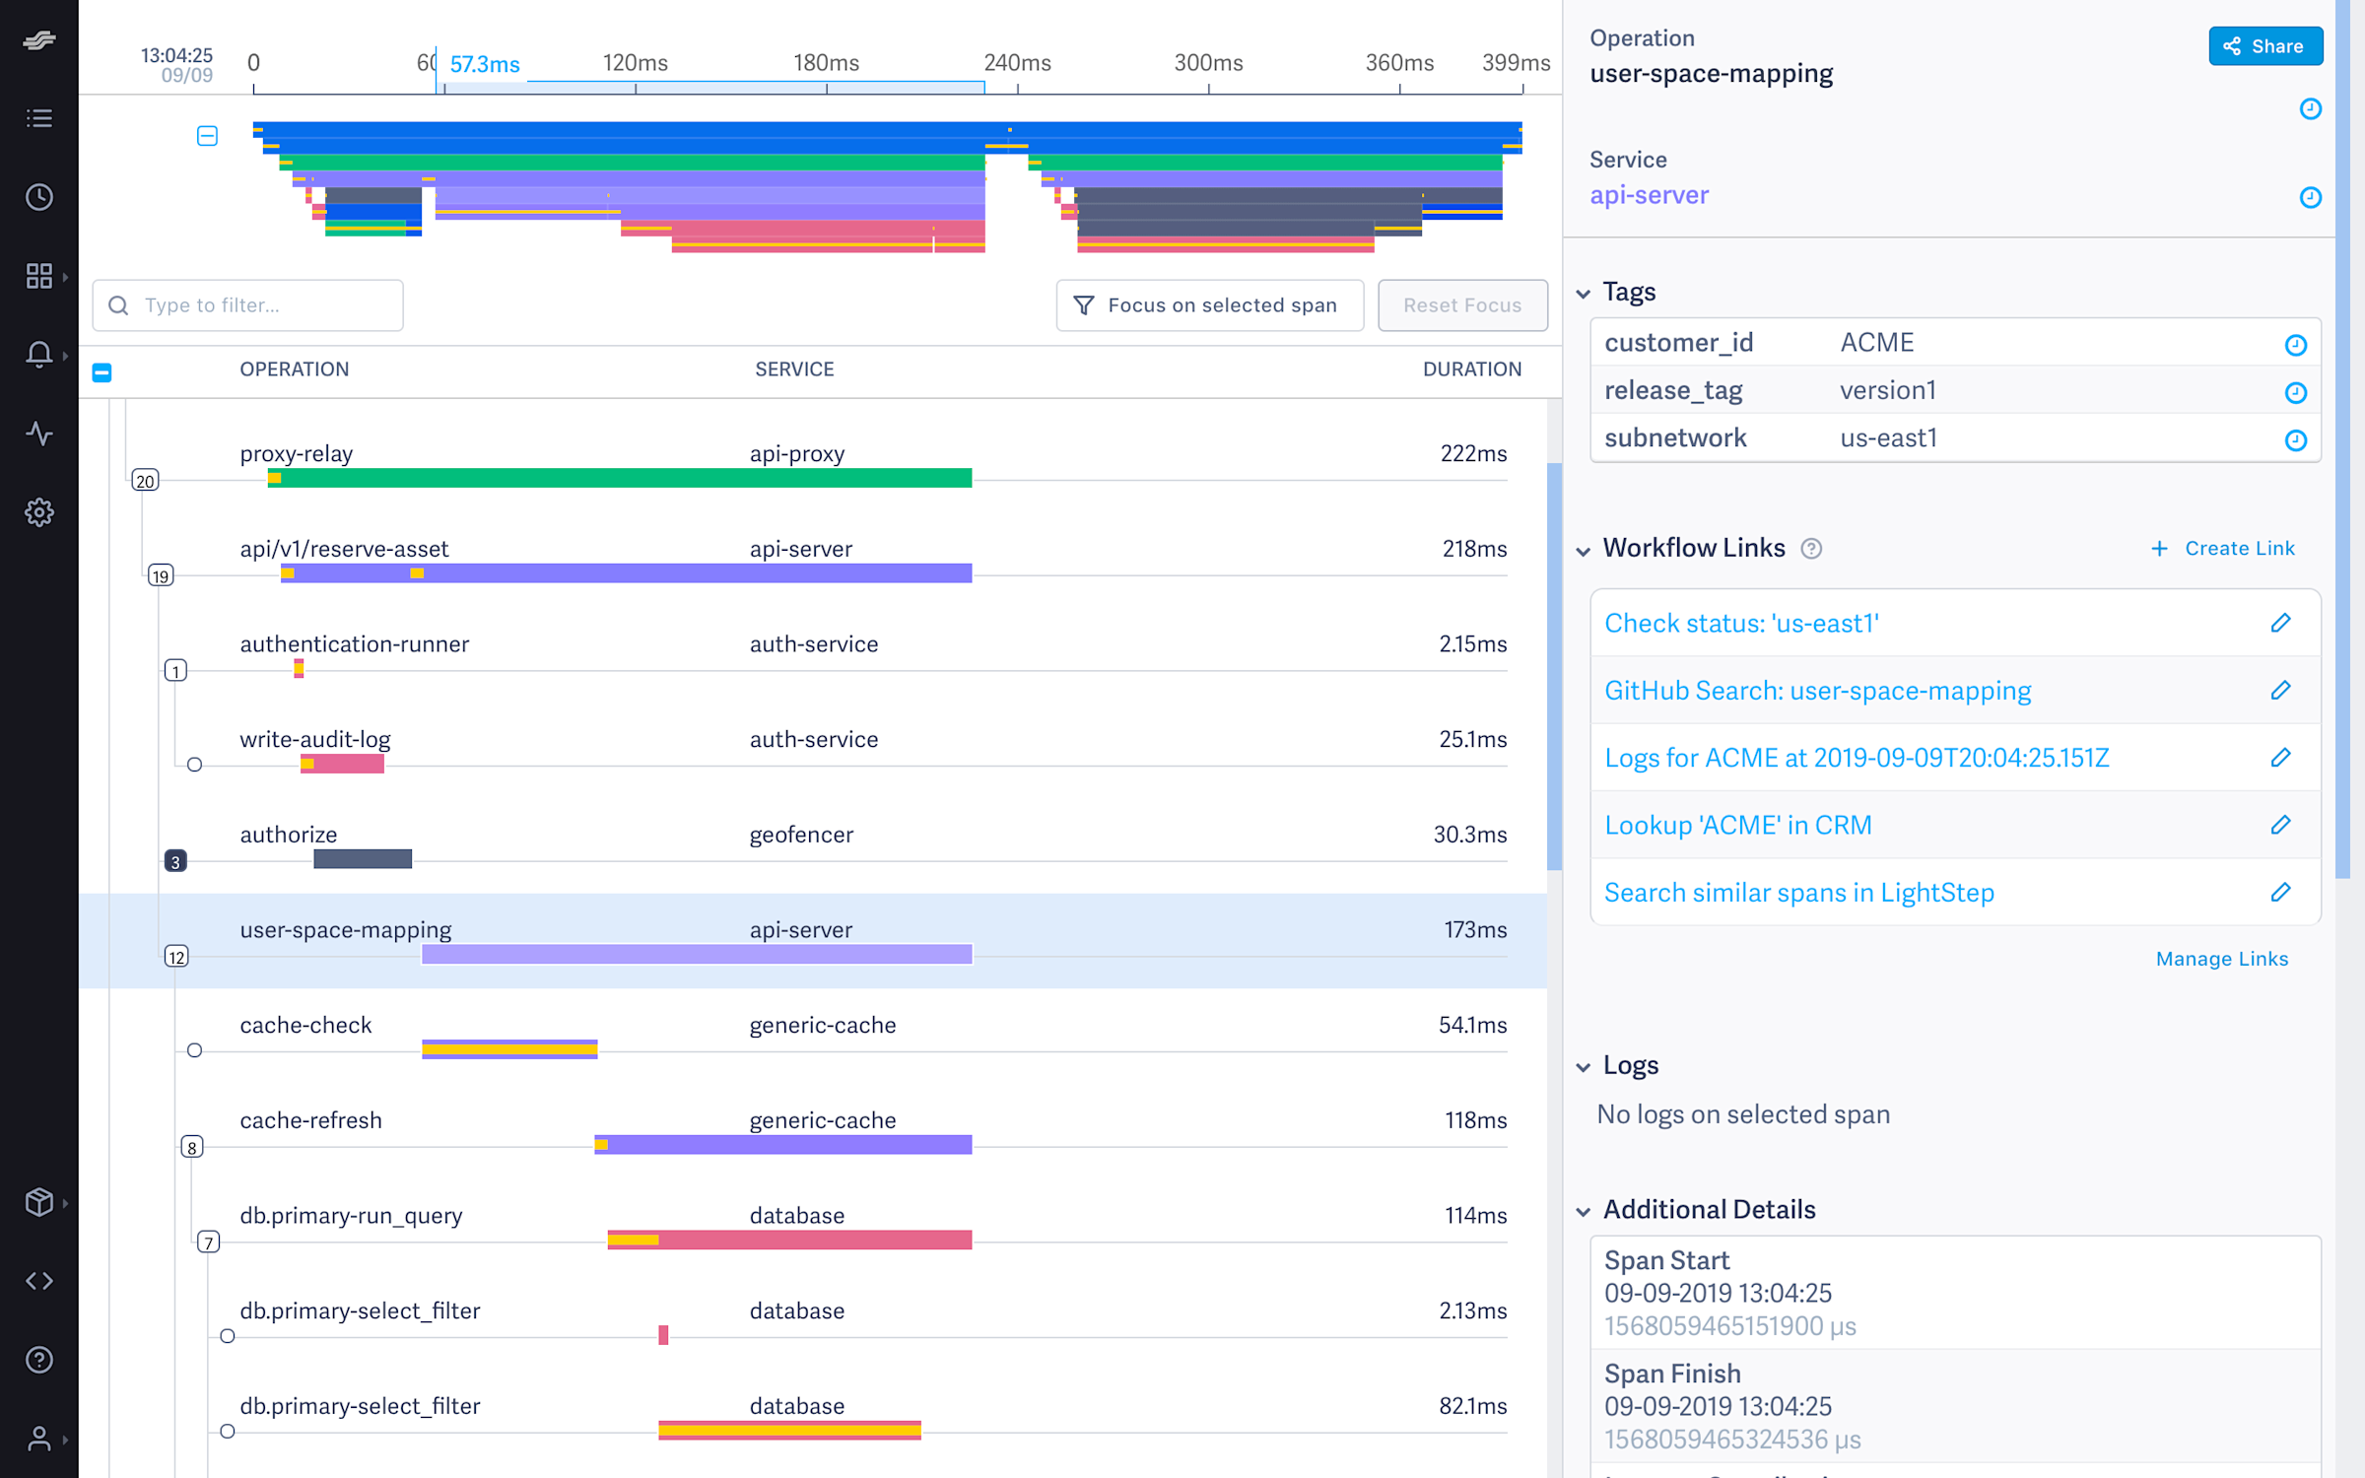Toggle the proxy-relay child count badge 20
2365x1478 pixels.
click(x=145, y=481)
